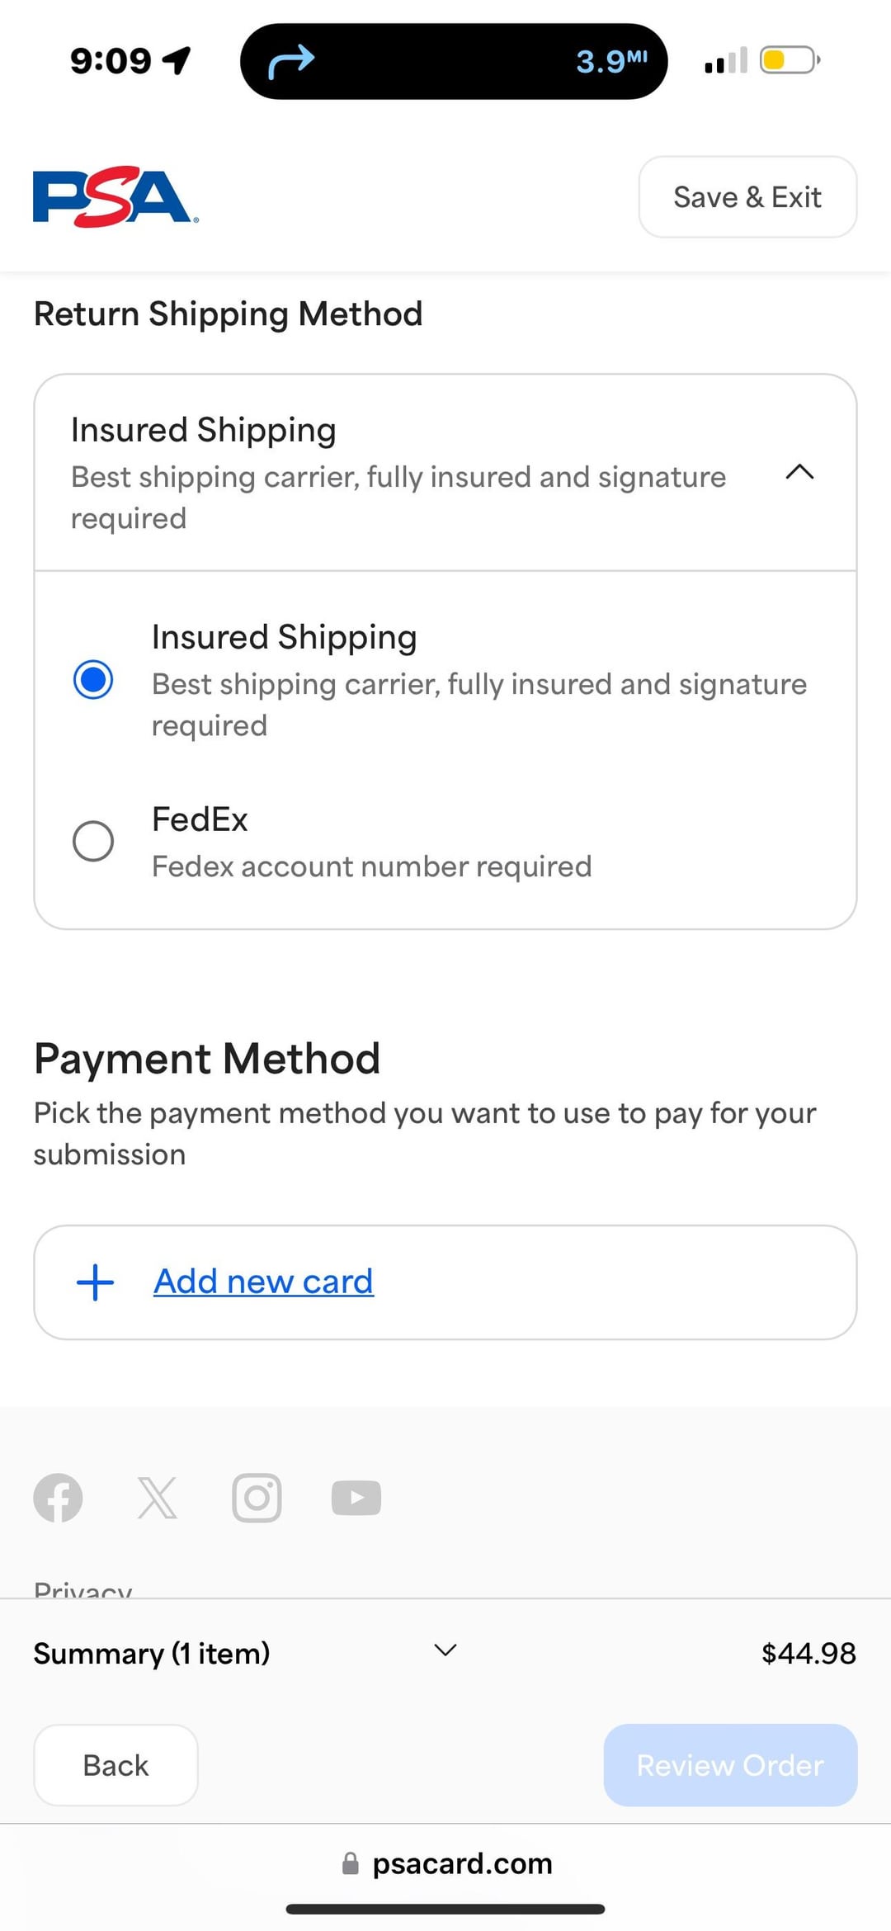Expand the Summary (1 item) chevron
Viewport: 891px width, 1931px height.
[x=445, y=1650]
